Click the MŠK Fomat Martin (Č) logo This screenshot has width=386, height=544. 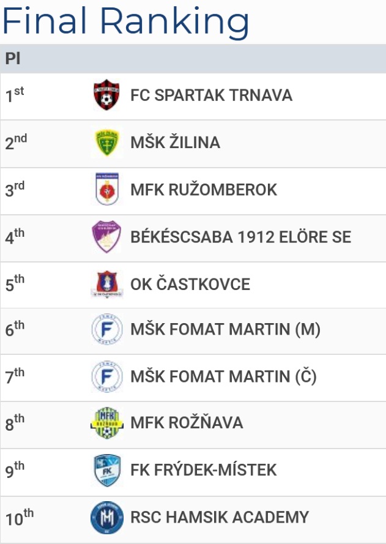[107, 376]
